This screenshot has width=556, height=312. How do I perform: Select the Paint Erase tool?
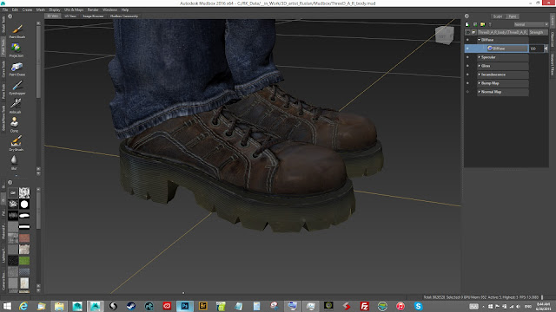pyautogui.click(x=17, y=69)
